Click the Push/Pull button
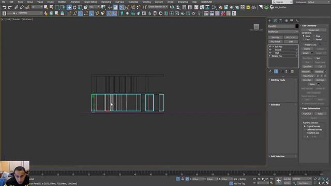 (x=307, y=114)
